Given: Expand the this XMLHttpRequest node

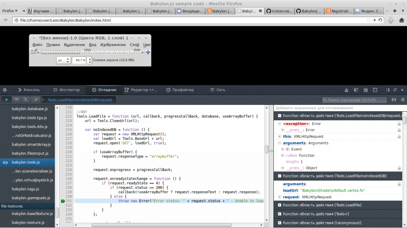Looking at the screenshot, I should [279, 137].
